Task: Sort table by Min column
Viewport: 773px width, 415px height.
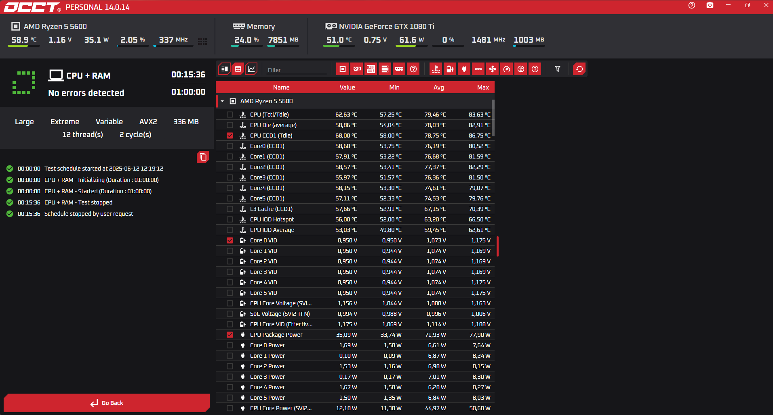Action: click(x=394, y=88)
